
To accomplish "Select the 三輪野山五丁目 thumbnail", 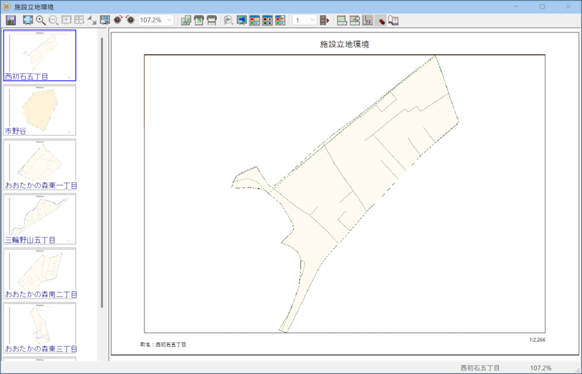I will tap(40, 219).
